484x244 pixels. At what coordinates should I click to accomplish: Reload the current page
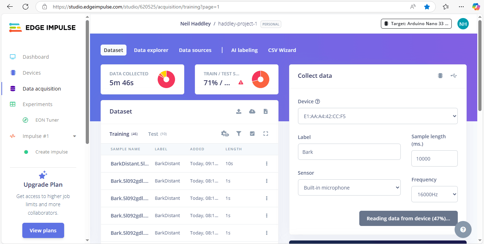[x=26, y=7]
